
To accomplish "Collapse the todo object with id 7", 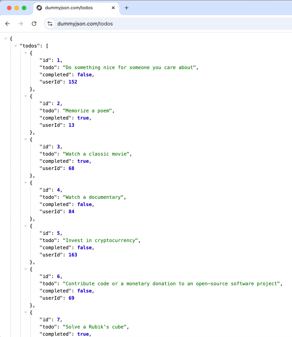I will (x=25, y=312).
